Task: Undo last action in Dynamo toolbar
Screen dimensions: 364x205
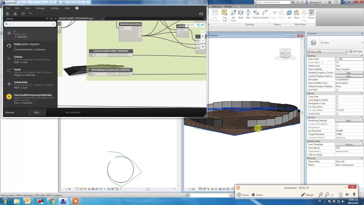Action: coord(31,14)
